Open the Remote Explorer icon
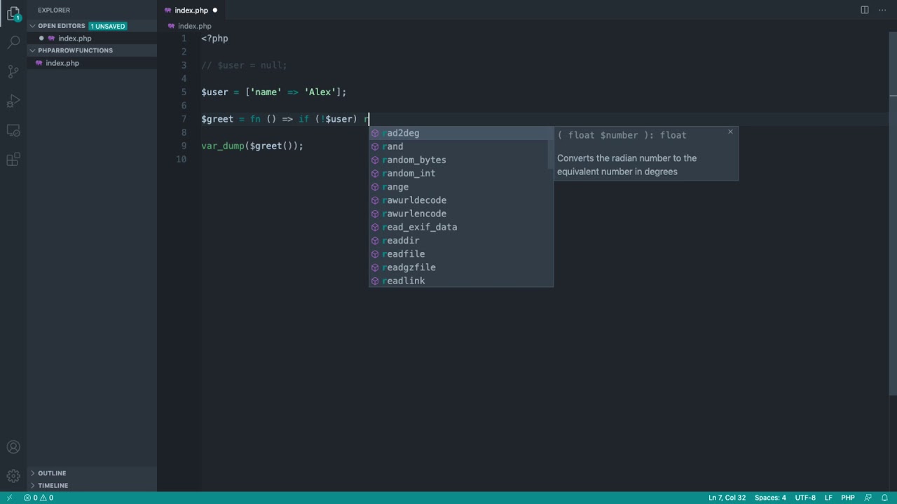The image size is (897, 504). (13, 130)
